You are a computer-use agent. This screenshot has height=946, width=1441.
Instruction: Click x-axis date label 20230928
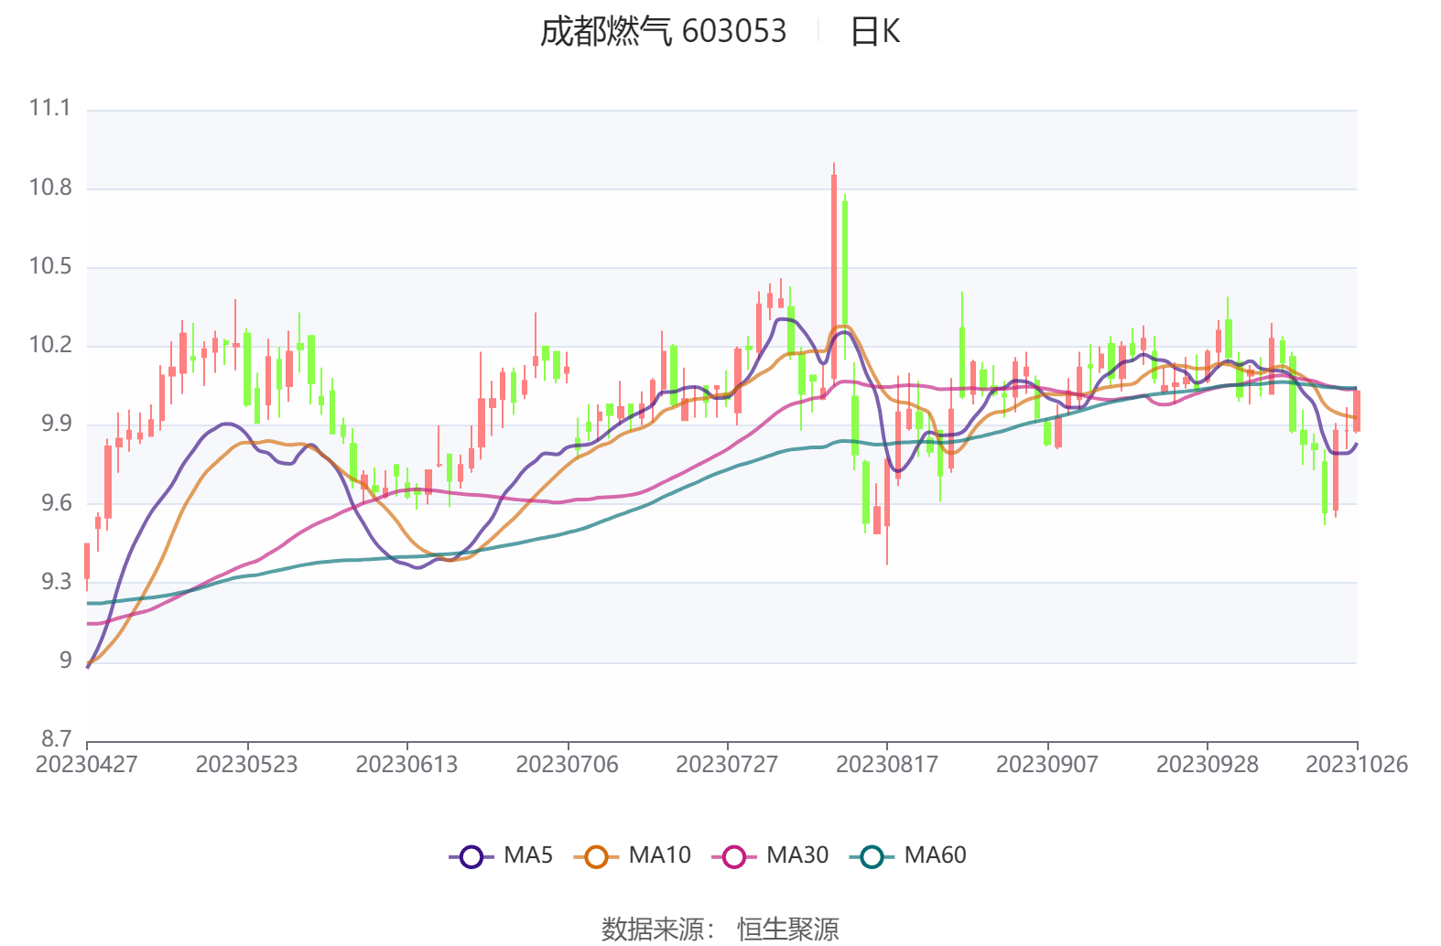[x=1208, y=765]
